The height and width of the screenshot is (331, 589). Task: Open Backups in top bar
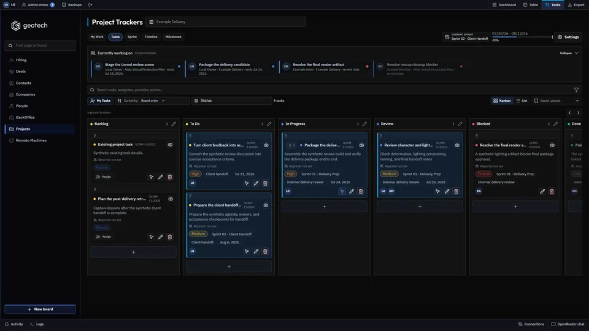click(x=72, y=5)
